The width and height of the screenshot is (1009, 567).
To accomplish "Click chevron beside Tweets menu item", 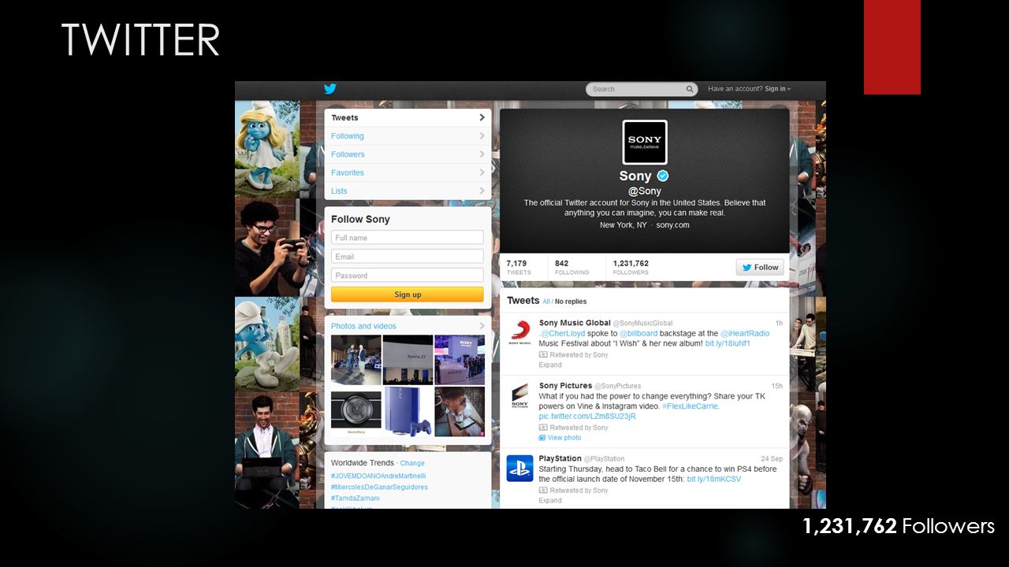I will [x=482, y=117].
